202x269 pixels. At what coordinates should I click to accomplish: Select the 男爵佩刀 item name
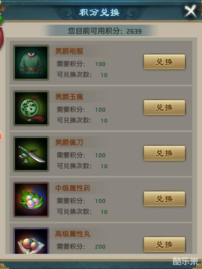[x=69, y=142]
